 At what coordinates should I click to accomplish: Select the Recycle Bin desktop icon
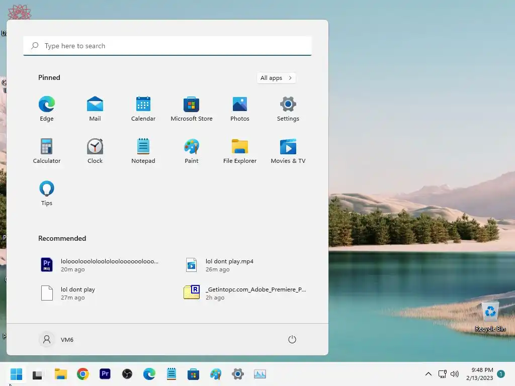coord(490,317)
